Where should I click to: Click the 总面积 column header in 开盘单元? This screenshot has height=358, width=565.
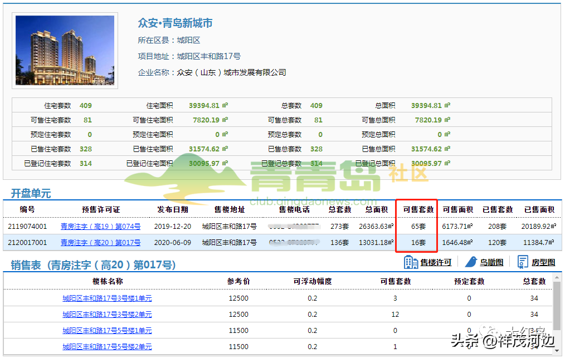pos(376,209)
